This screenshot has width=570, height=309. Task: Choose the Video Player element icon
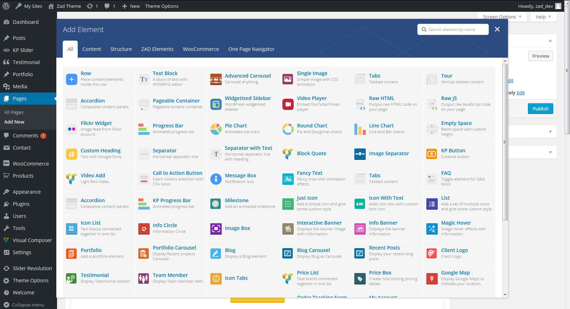(x=288, y=104)
